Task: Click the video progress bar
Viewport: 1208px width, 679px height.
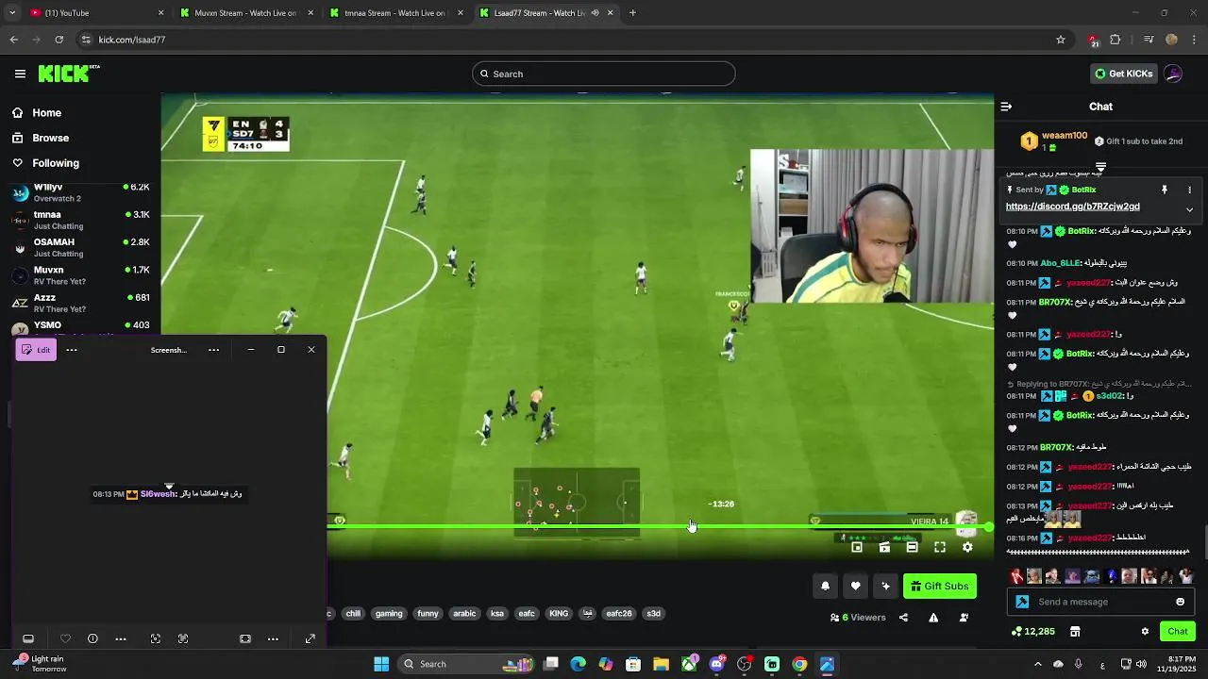Action: click(661, 526)
